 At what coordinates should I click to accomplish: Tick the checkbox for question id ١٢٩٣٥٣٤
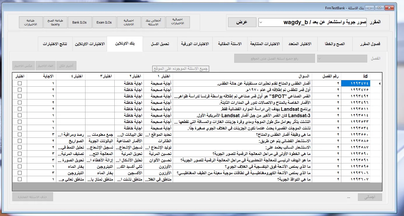[x=20, y=128]
